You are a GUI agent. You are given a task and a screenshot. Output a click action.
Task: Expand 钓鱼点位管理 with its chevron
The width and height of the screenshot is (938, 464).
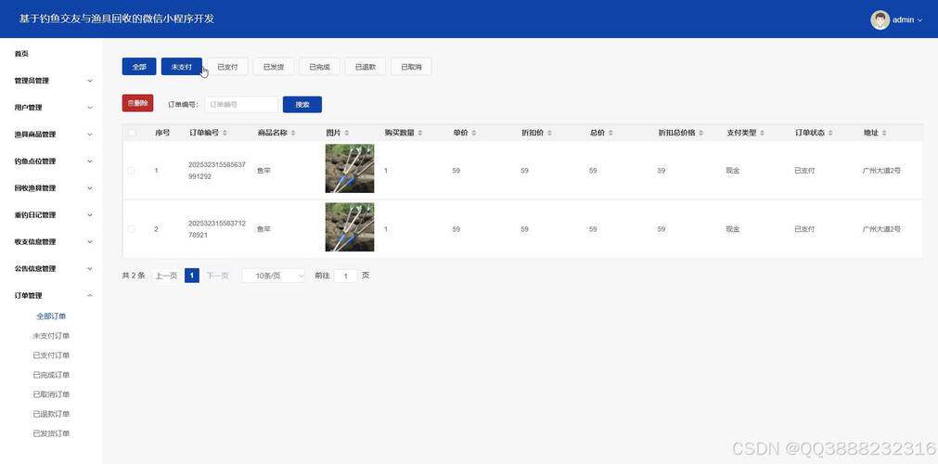tap(90, 161)
